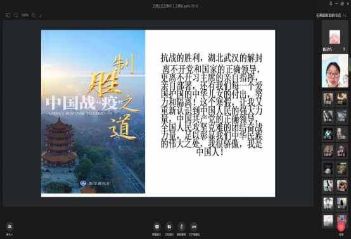
Task: Click the microphone icon beside 陈灵巧's name
Action: 344,49
